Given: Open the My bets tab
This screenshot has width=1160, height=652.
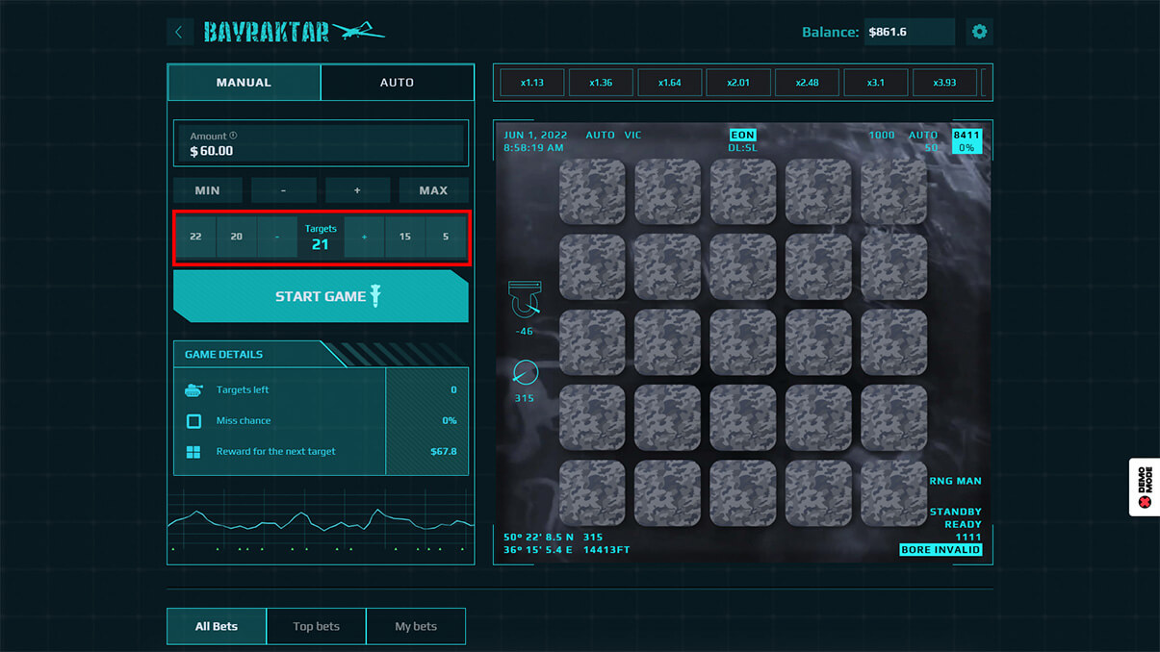Looking at the screenshot, I should point(416,626).
